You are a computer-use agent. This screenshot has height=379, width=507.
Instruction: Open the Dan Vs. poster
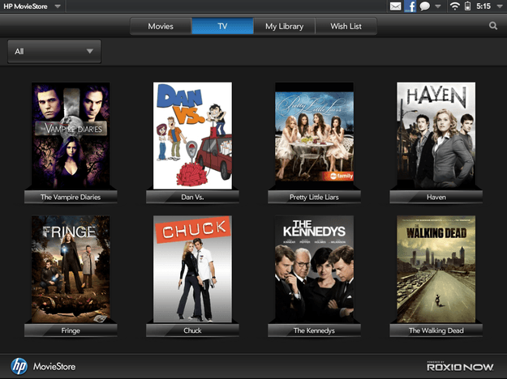coord(192,135)
